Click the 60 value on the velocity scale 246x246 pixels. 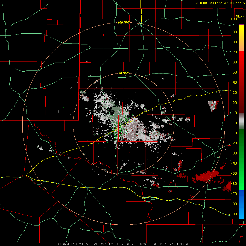(235, 62)
